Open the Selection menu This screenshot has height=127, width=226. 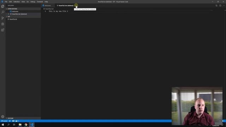(x=17, y=2)
